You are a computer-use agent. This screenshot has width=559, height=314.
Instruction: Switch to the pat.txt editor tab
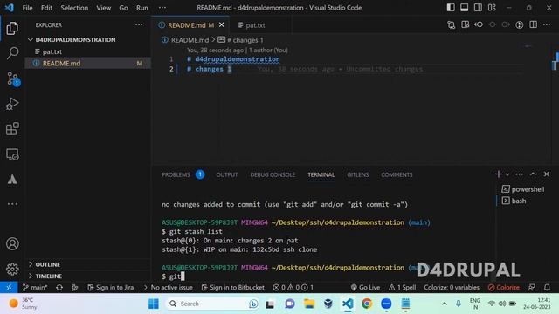[x=255, y=25]
